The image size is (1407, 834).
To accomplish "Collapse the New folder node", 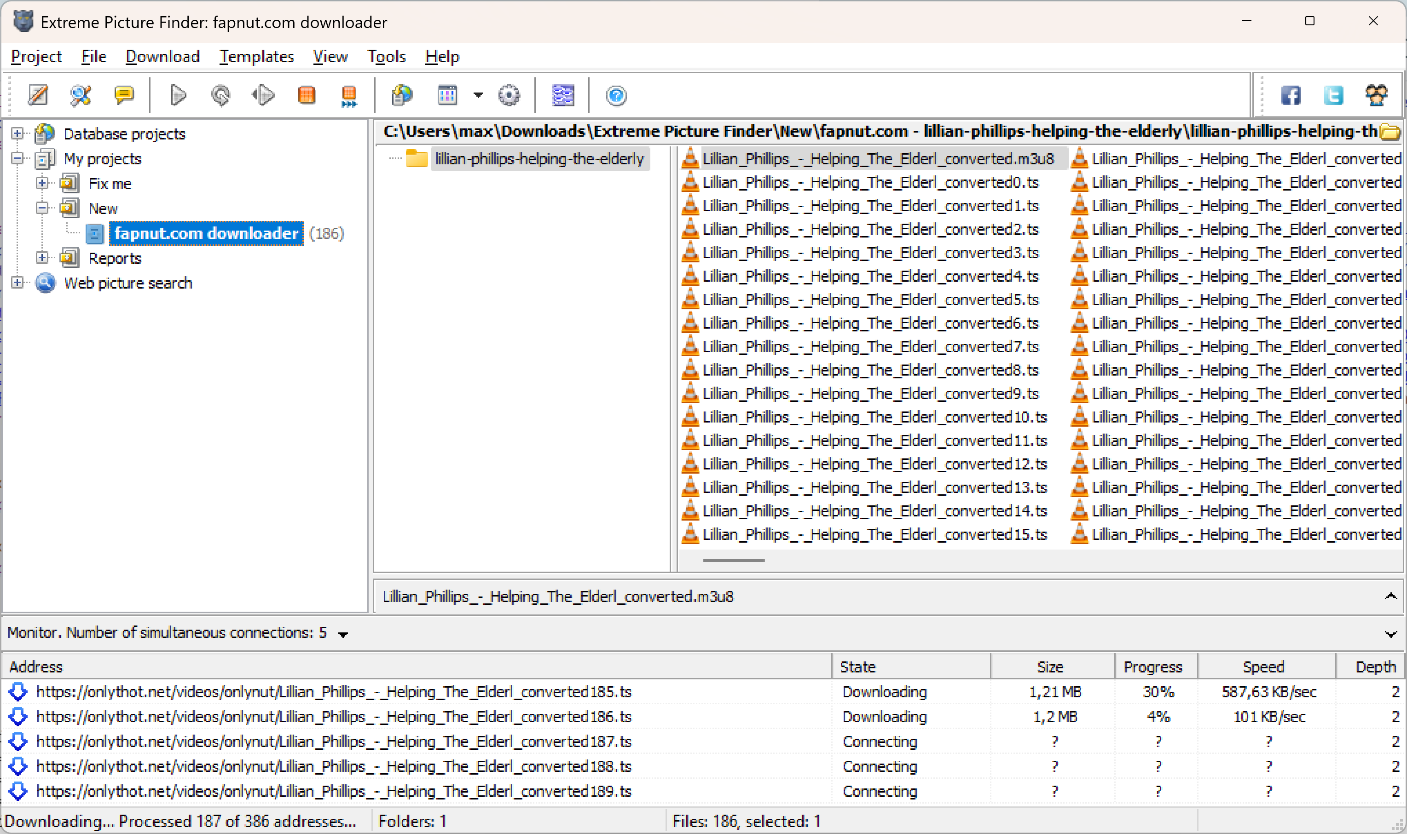I will click(x=42, y=208).
